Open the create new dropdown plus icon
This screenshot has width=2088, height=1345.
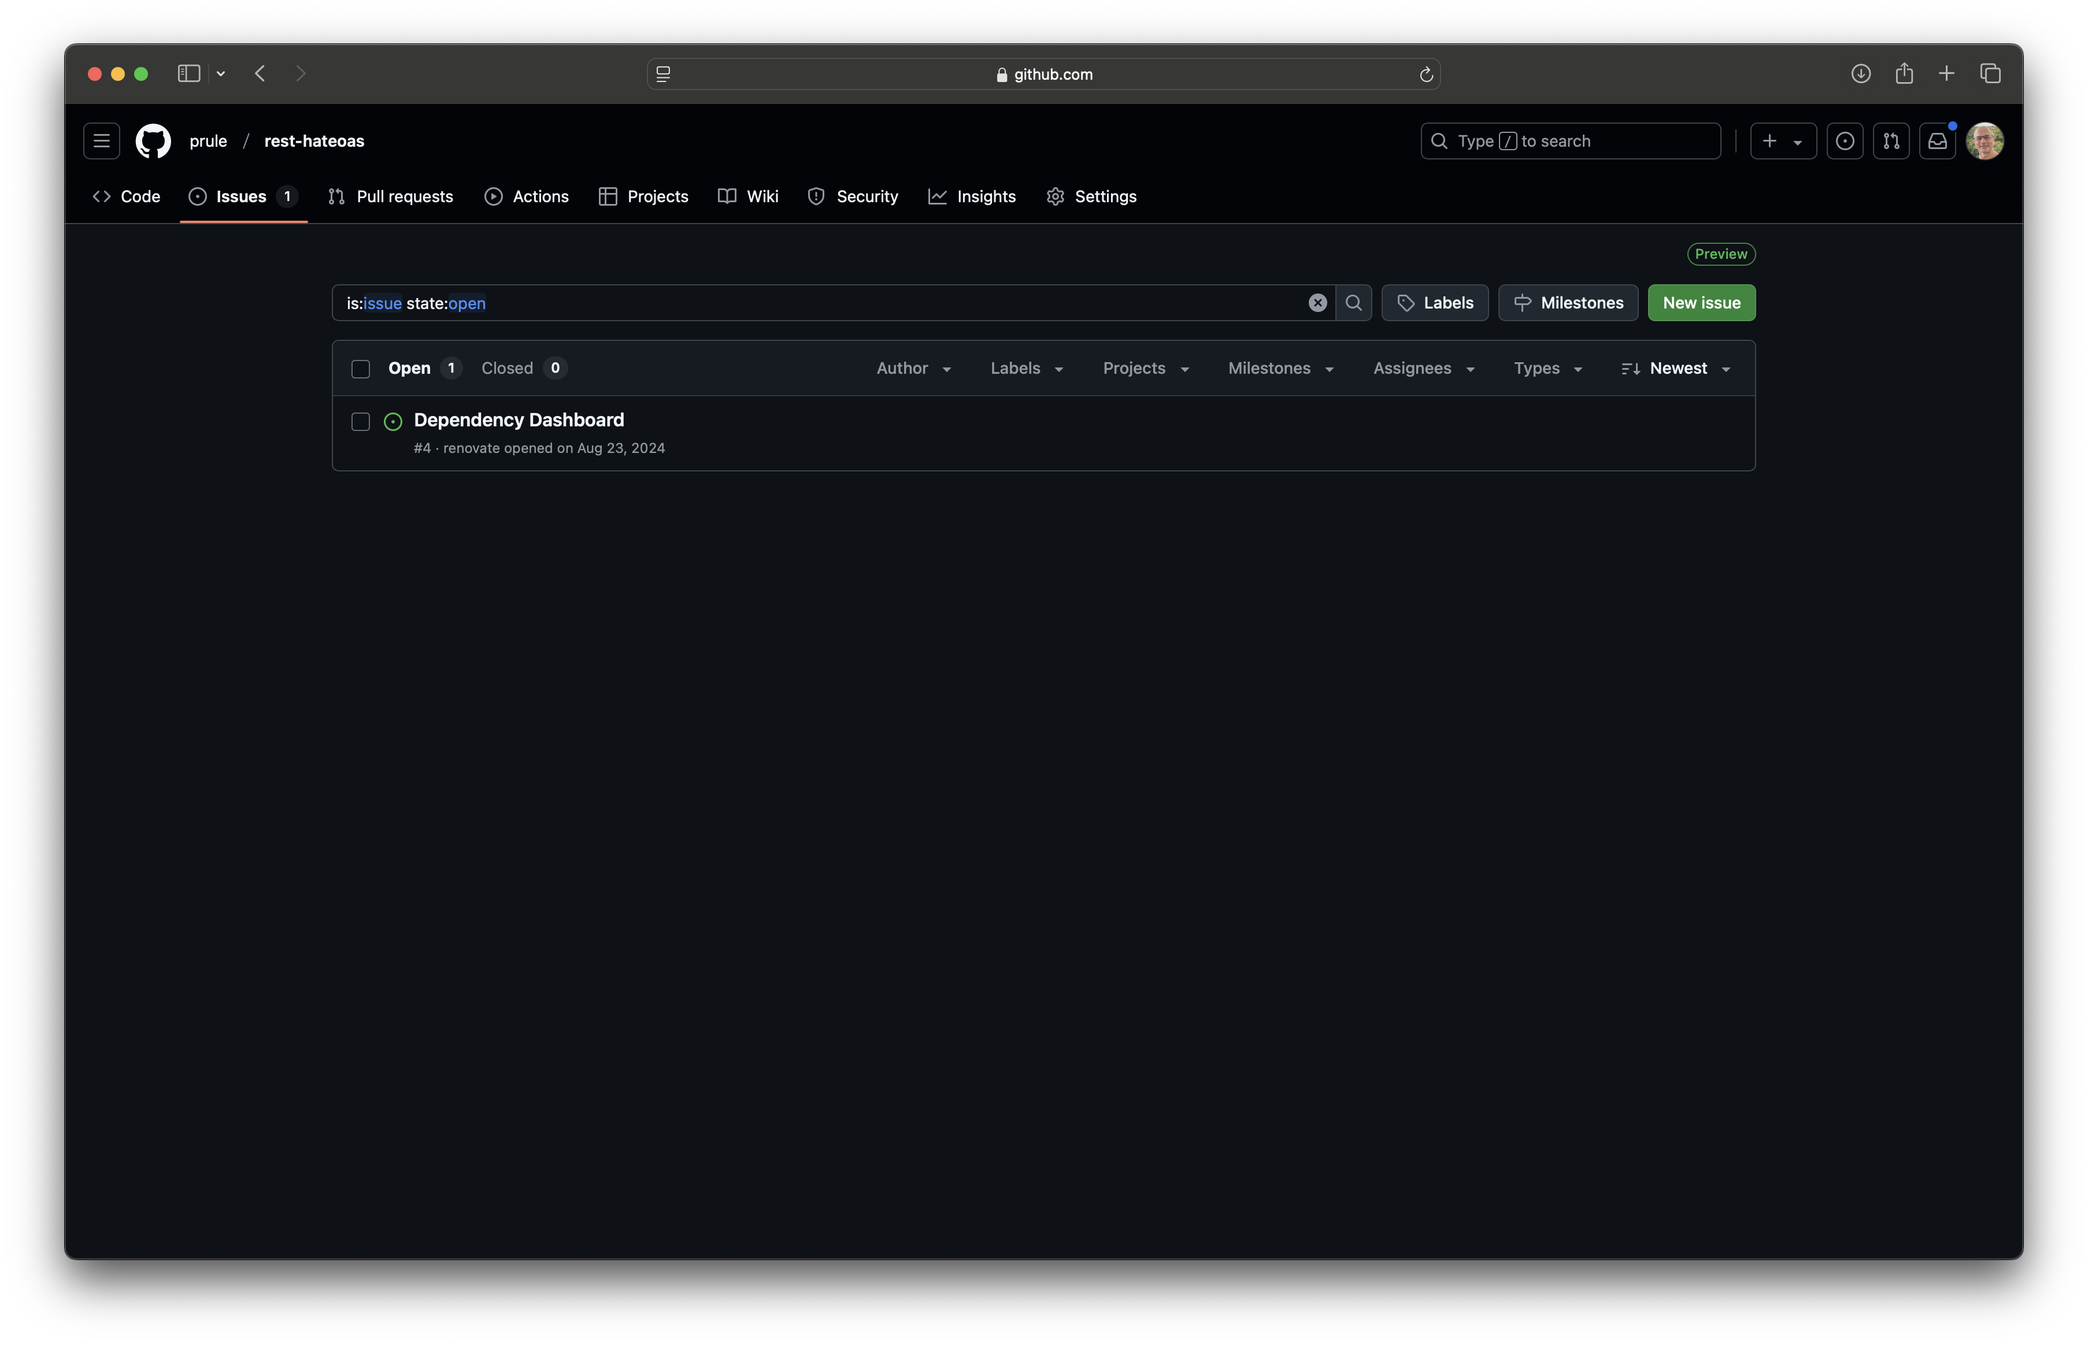1782,140
